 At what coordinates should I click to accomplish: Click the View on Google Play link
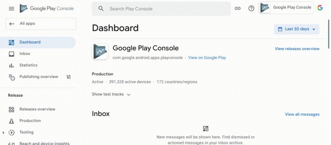207,58
